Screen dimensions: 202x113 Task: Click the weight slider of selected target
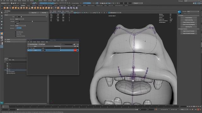tap(53, 50)
